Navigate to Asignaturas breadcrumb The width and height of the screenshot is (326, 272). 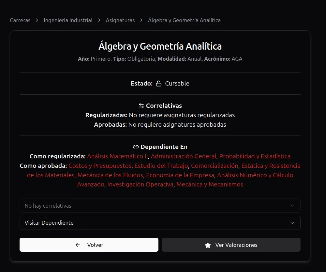coord(120,20)
